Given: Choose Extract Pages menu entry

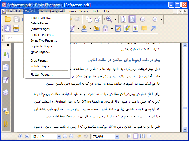Looking at the screenshot, I should (47, 29).
